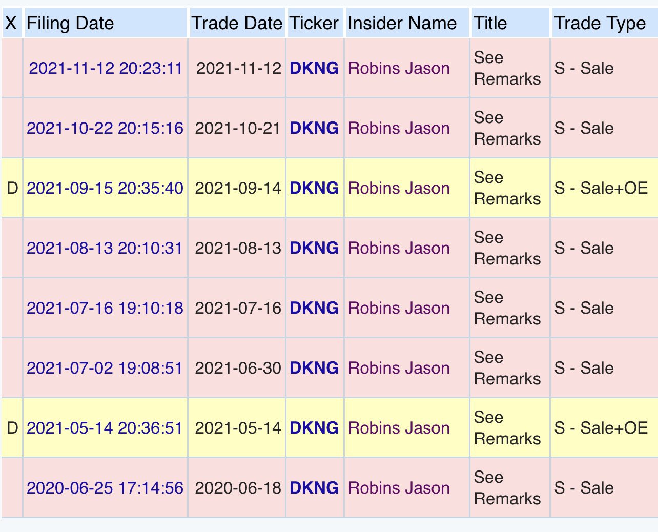Image resolution: width=658 pixels, height=532 pixels.
Task: Open the 2021-09-15 20:35:40 filing link
Action: 105,188
